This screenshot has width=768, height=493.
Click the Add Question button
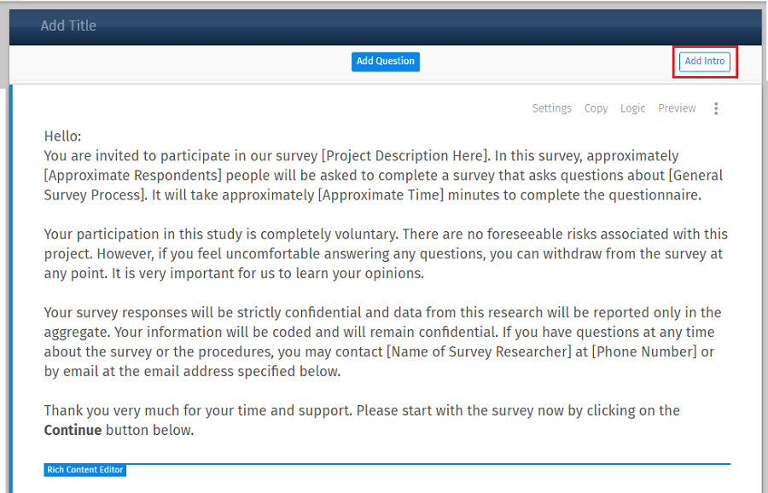[x=385, y=61]
